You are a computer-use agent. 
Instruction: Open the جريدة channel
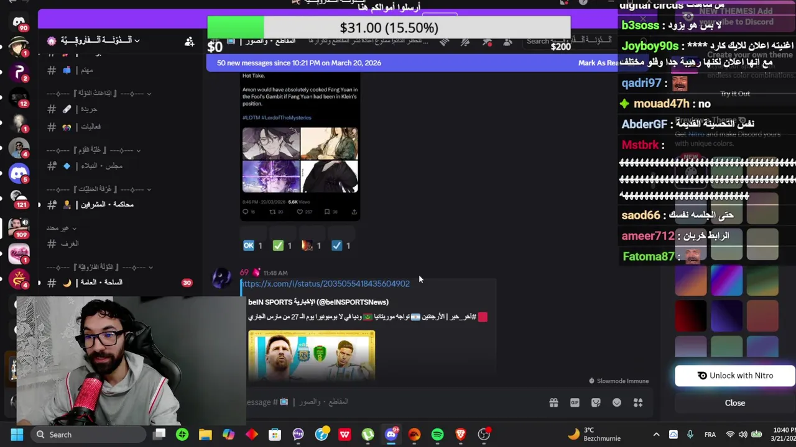coord(118,109)
